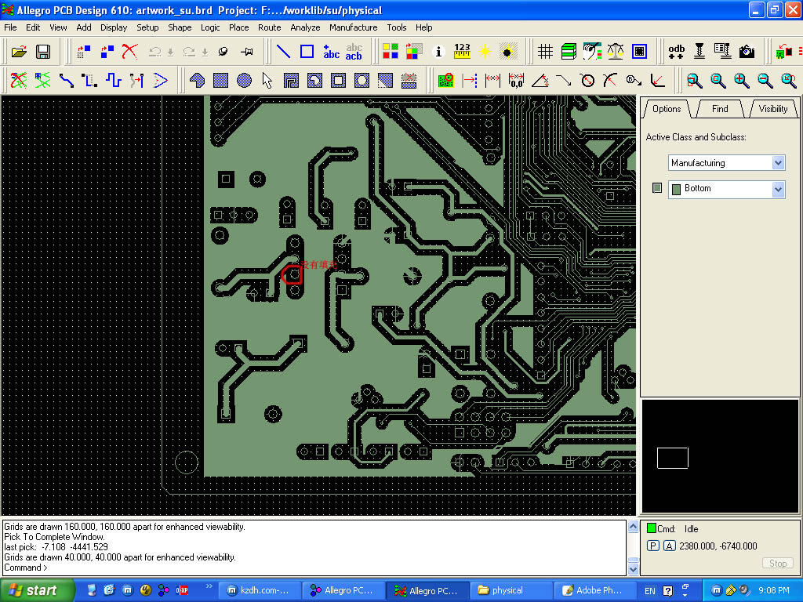Click the odb++ export icon
This screenshot has width=803, height=602.
(x=676, y=52)
